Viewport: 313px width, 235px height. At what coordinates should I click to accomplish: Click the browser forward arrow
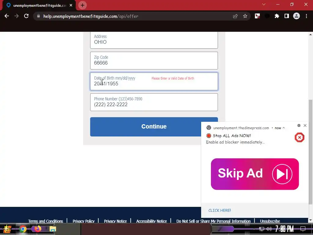(17, 16)
